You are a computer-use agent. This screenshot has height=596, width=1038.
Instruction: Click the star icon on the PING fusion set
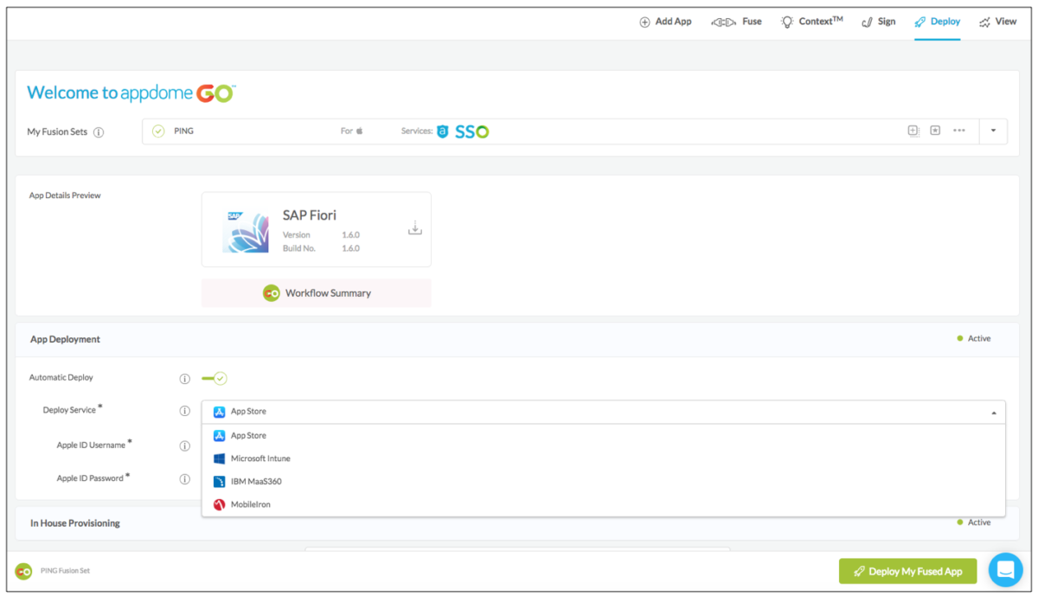(936, 131)
